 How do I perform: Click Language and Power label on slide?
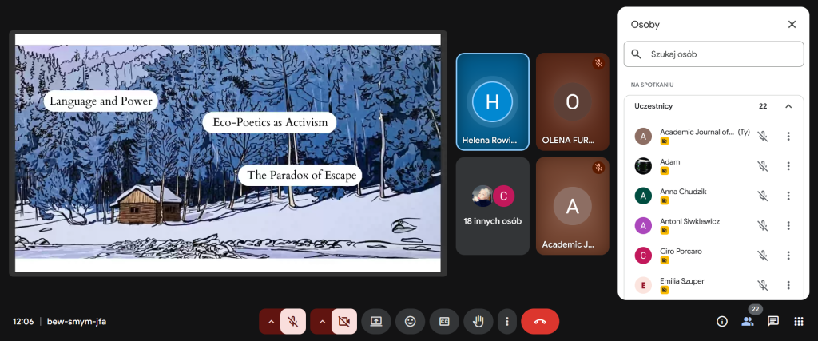pyautogui.click(x=101, y=101)
